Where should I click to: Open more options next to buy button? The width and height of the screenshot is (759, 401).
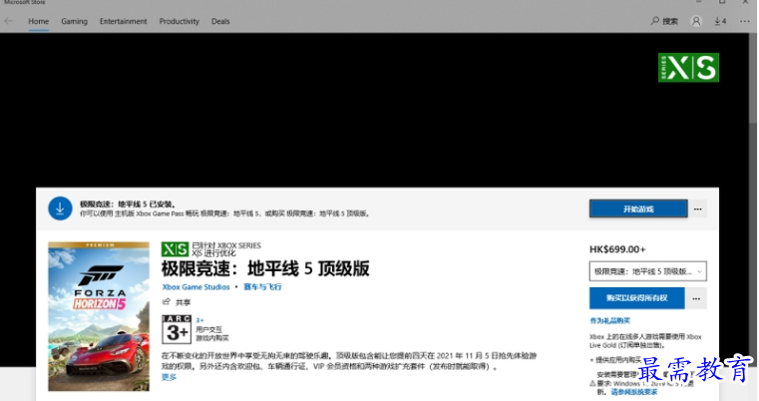(696, 298)
